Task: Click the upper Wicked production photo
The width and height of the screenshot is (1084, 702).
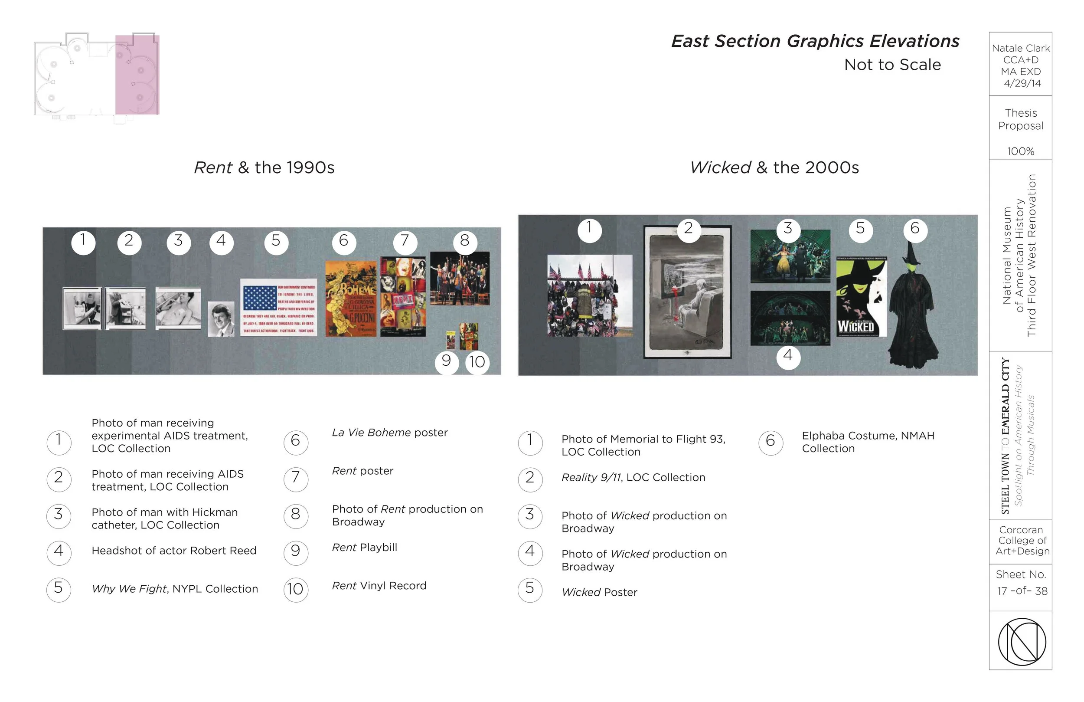Action: [790, 256]
